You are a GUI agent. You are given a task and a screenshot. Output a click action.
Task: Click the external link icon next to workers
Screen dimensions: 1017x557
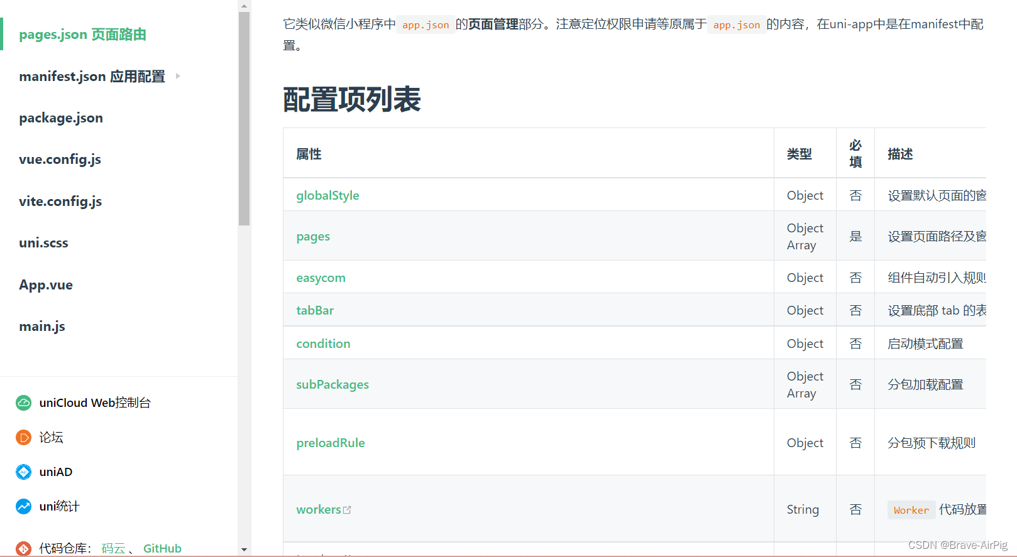347,510
